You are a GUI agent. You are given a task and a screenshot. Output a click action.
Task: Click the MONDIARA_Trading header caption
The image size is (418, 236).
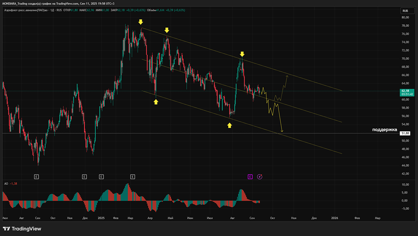(x=58, y=3)
